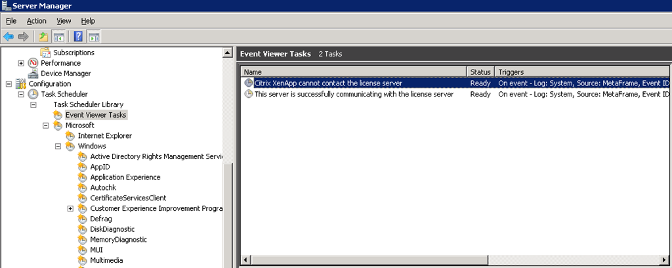Collapse the Windows folder node
Image resolution: width=672 pixels, height=268 pixels.
pos(58,146)
